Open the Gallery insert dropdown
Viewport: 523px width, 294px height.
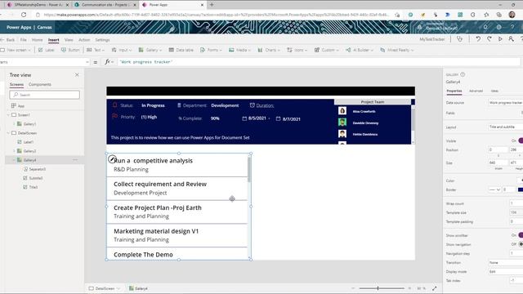tap(150, 50)
